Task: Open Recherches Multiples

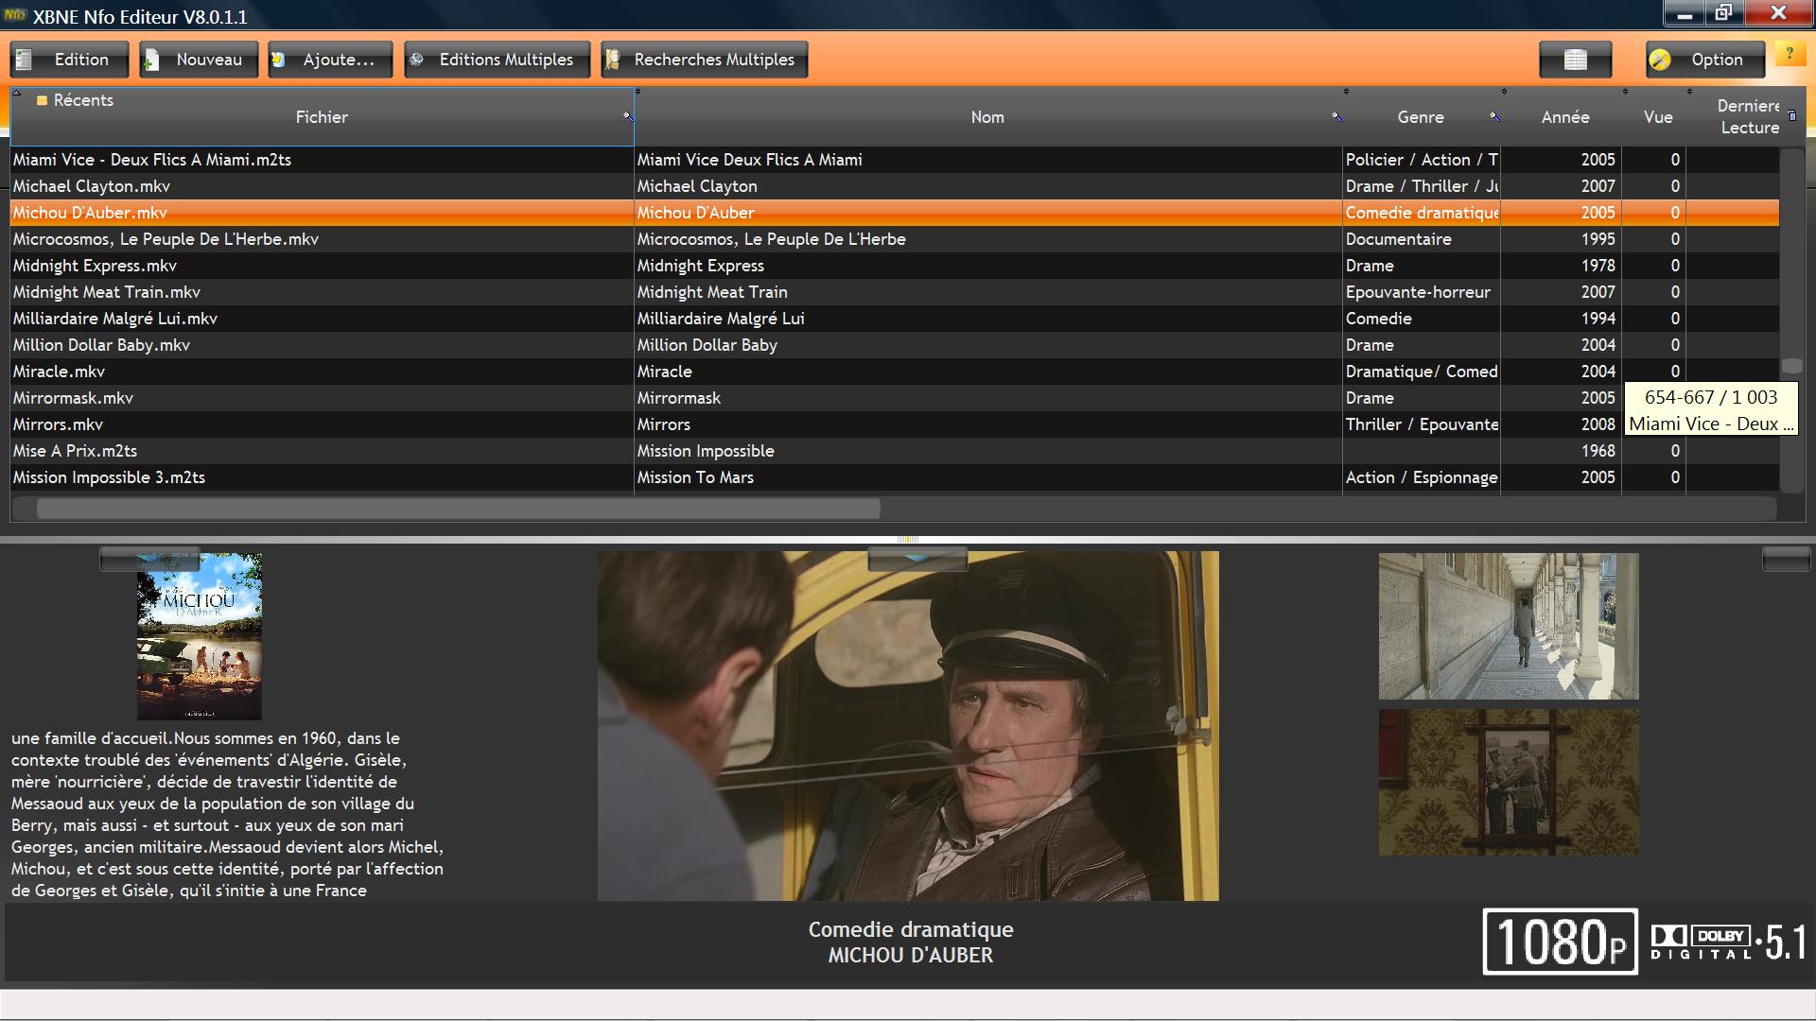Action: [x=704, y=60]
